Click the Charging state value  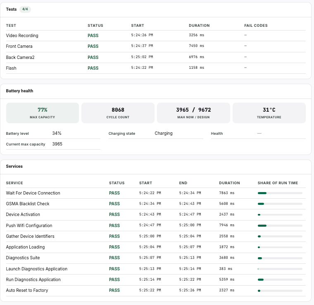(164, 133)
